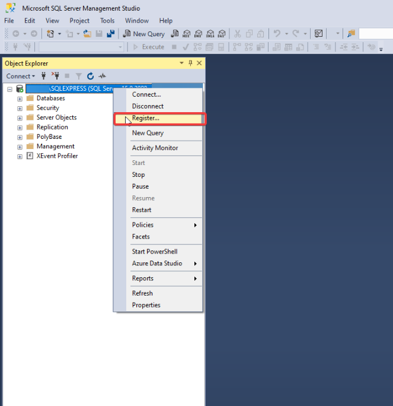Open the Connect dropdown in Object Explorer
This screenshot has height=406, width=393.
click(20, 76)
